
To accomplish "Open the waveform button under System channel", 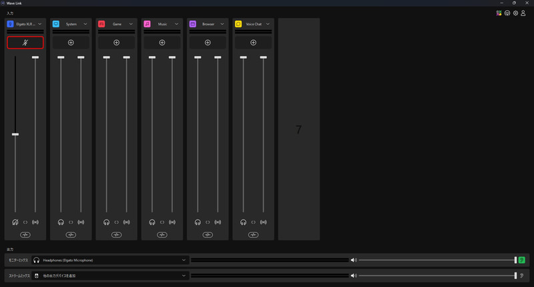I will click(71, 234).
